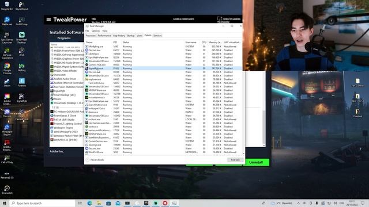Open Task View on the taskbar
369x207 pixels.
tap(80, 203)
